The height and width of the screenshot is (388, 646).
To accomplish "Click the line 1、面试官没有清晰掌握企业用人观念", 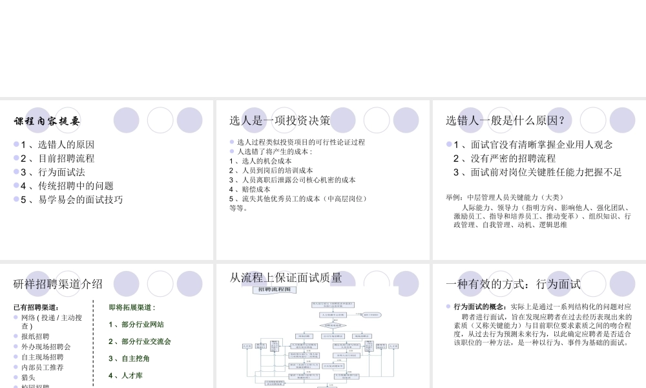I will [x=533, y=145].
